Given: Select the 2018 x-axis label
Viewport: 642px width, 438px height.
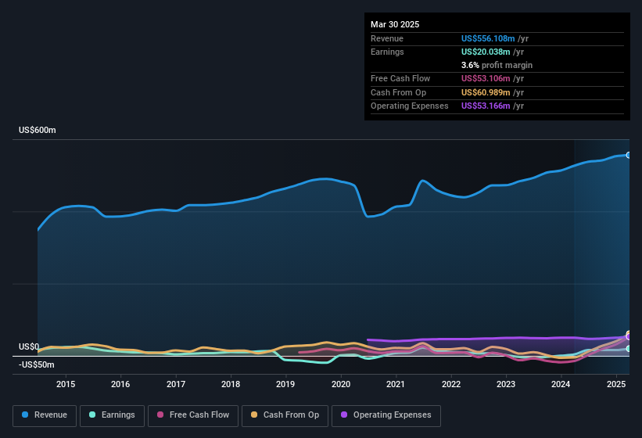Looking at the screenshot, I should tap(231, 384).
